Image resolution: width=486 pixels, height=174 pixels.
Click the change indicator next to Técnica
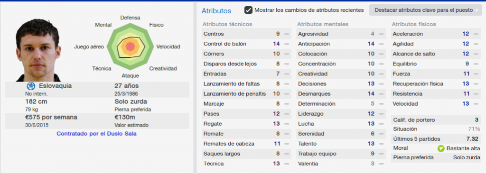pyautogui.click(x=287, y=164)
